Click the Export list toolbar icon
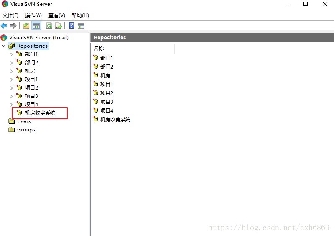 [59, 26]
